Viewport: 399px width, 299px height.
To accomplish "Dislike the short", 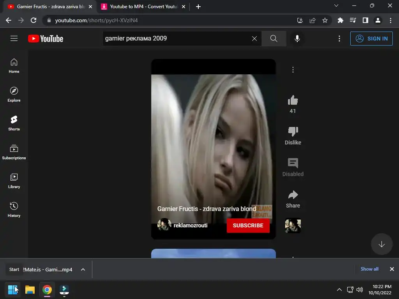I will coord(293,132).
